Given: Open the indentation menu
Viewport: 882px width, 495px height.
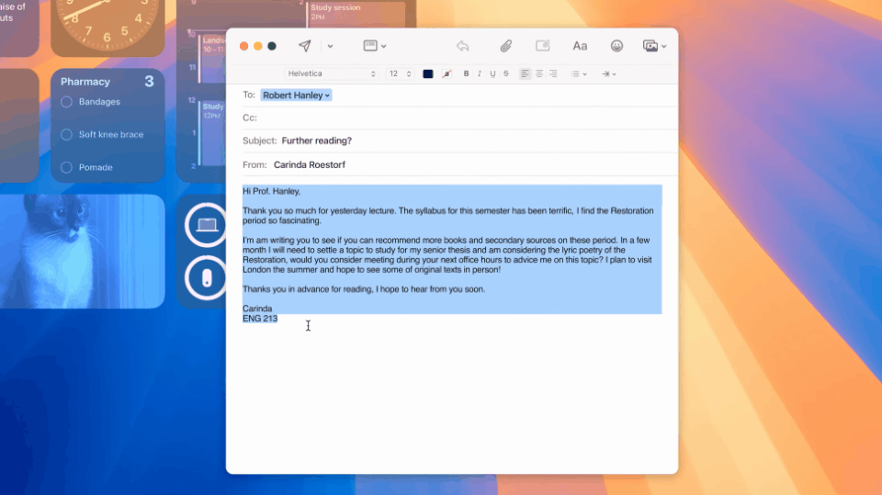Looking at the screenshot, I should point(609,73).
